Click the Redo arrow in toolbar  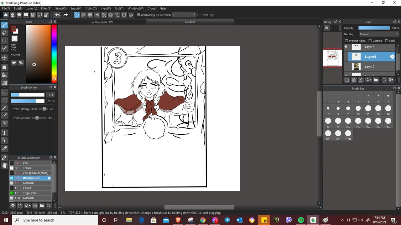[x=65, y=15]
